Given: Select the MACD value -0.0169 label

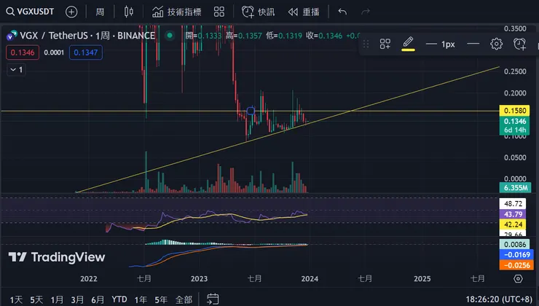Looking at the screenshot, I should (x=516, y=254).
